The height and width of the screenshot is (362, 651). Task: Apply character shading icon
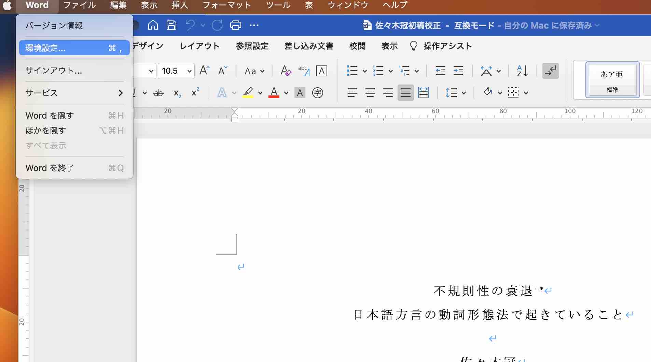(x=300, y=93)
